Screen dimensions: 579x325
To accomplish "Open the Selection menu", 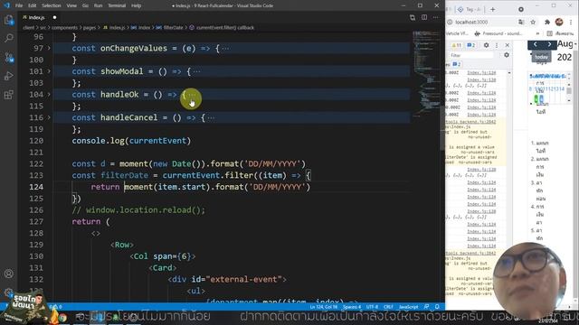I will (52, 5).
